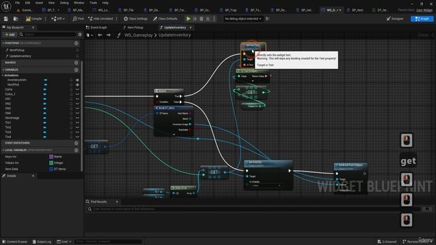This screenshot has width=436, height=245.
Task: Toggle the closed eye visibility of Coins variable
Action: click(77, 89)
